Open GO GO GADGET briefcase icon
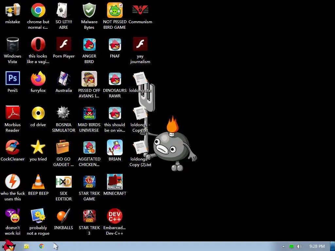 pos(63,147)
